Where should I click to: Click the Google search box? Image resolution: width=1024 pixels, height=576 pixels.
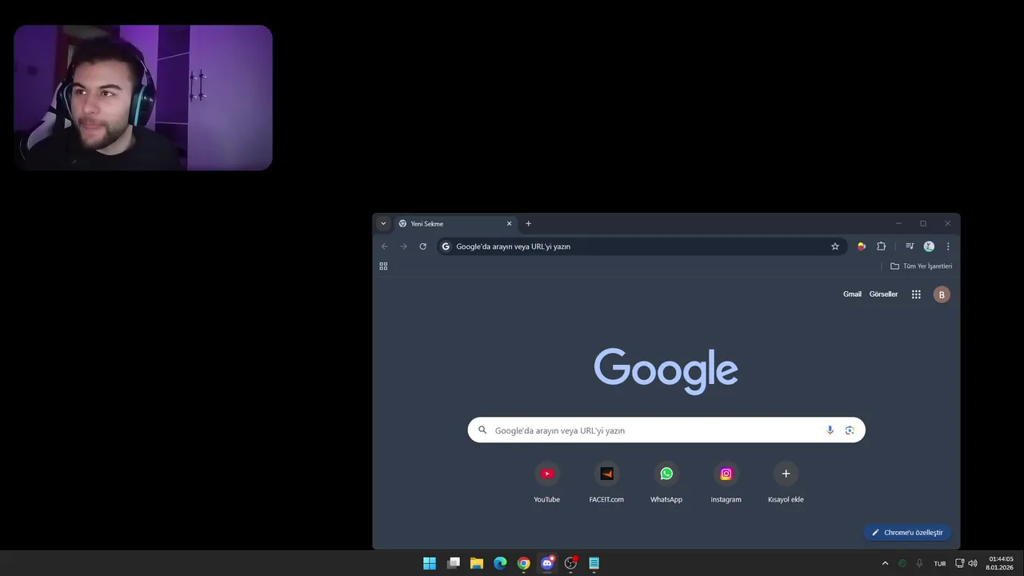666,430
